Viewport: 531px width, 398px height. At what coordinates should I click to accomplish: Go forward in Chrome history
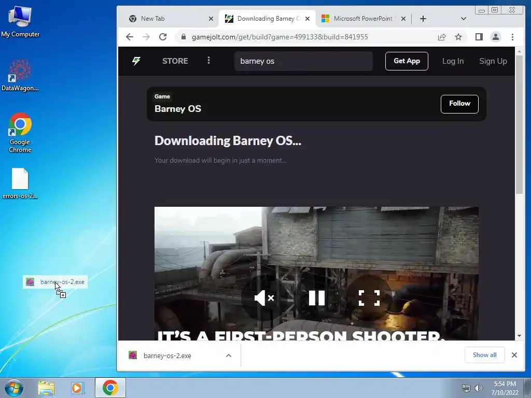(146, 37)
